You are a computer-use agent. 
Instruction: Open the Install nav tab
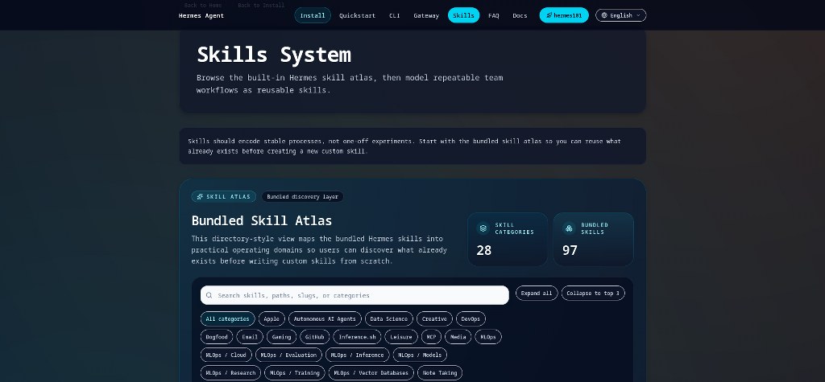[x=313, y=15]
